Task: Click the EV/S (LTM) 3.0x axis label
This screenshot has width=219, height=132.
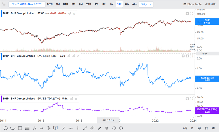Action: (x=207, y=79)
